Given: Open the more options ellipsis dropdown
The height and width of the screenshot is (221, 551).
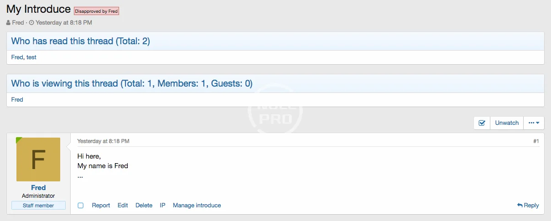Looking at the screenshot, I should [534, 123].
